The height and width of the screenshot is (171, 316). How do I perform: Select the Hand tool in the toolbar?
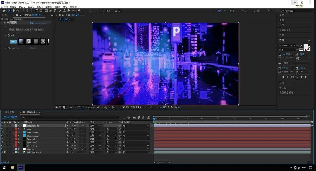13,11
